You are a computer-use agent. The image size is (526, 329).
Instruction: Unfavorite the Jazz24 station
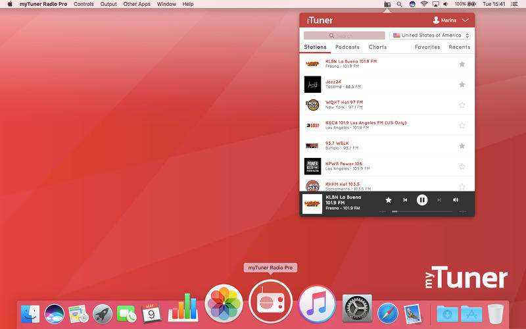462,84
